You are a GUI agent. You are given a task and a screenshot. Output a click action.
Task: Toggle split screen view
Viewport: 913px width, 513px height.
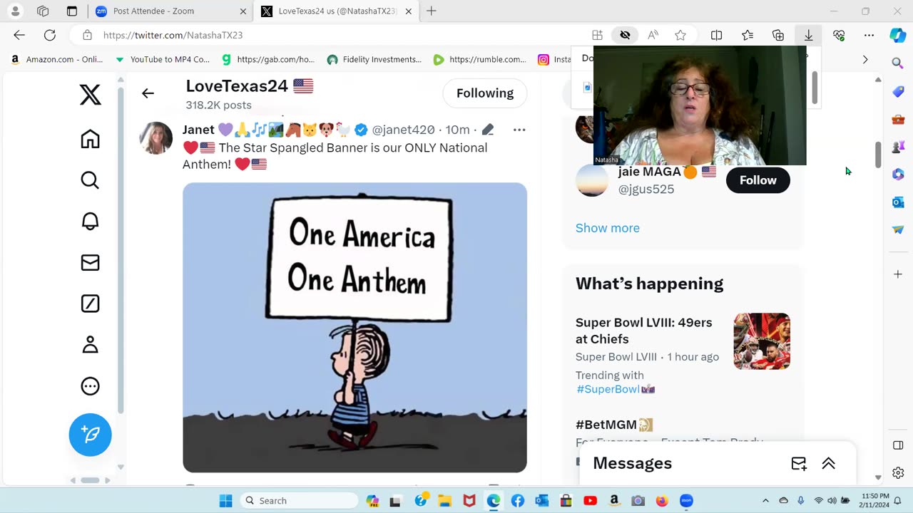[716, 35]
